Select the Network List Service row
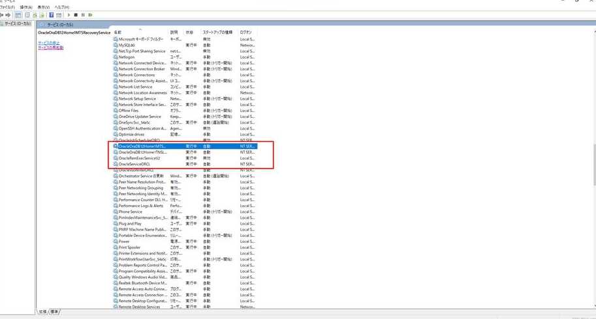The image size is (596, 319). [185, 87]
